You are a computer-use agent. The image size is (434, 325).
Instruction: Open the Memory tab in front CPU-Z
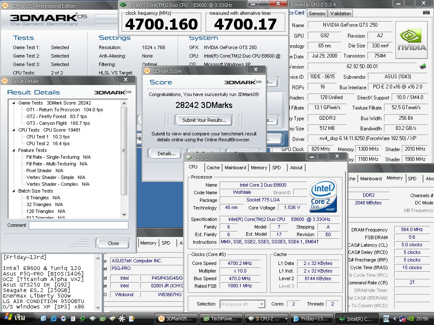tap(259, 168)
